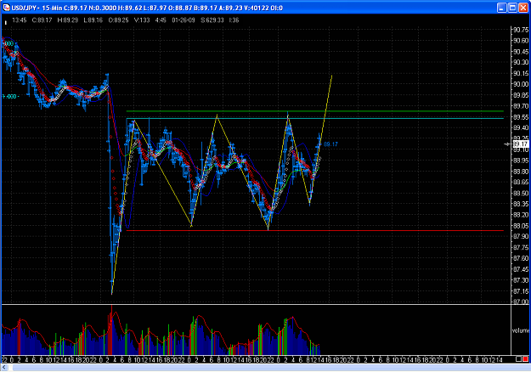Click the 90.75 price label on the axis
This screenshot has height=372, width=531.
coord(521,30)
